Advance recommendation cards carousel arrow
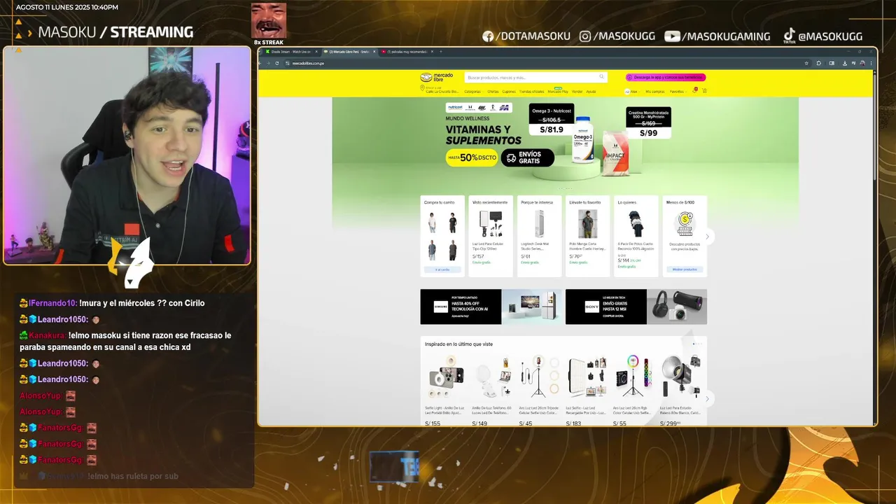 click(x=707, y=237)
